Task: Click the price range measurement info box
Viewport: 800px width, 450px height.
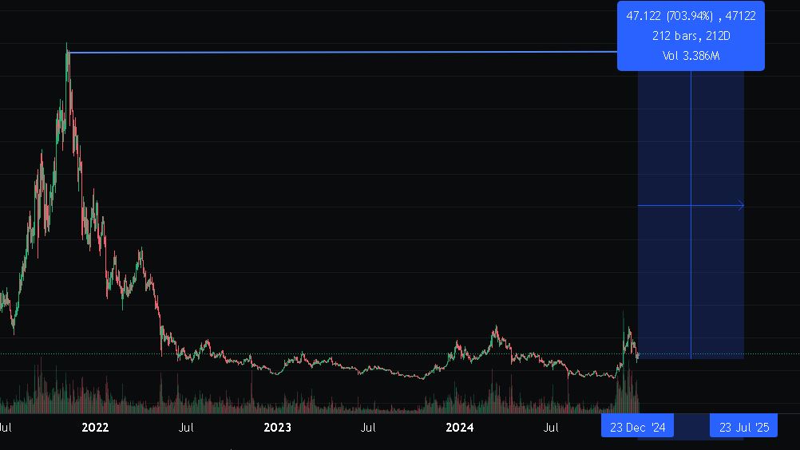Action: [x=691, y=36]
